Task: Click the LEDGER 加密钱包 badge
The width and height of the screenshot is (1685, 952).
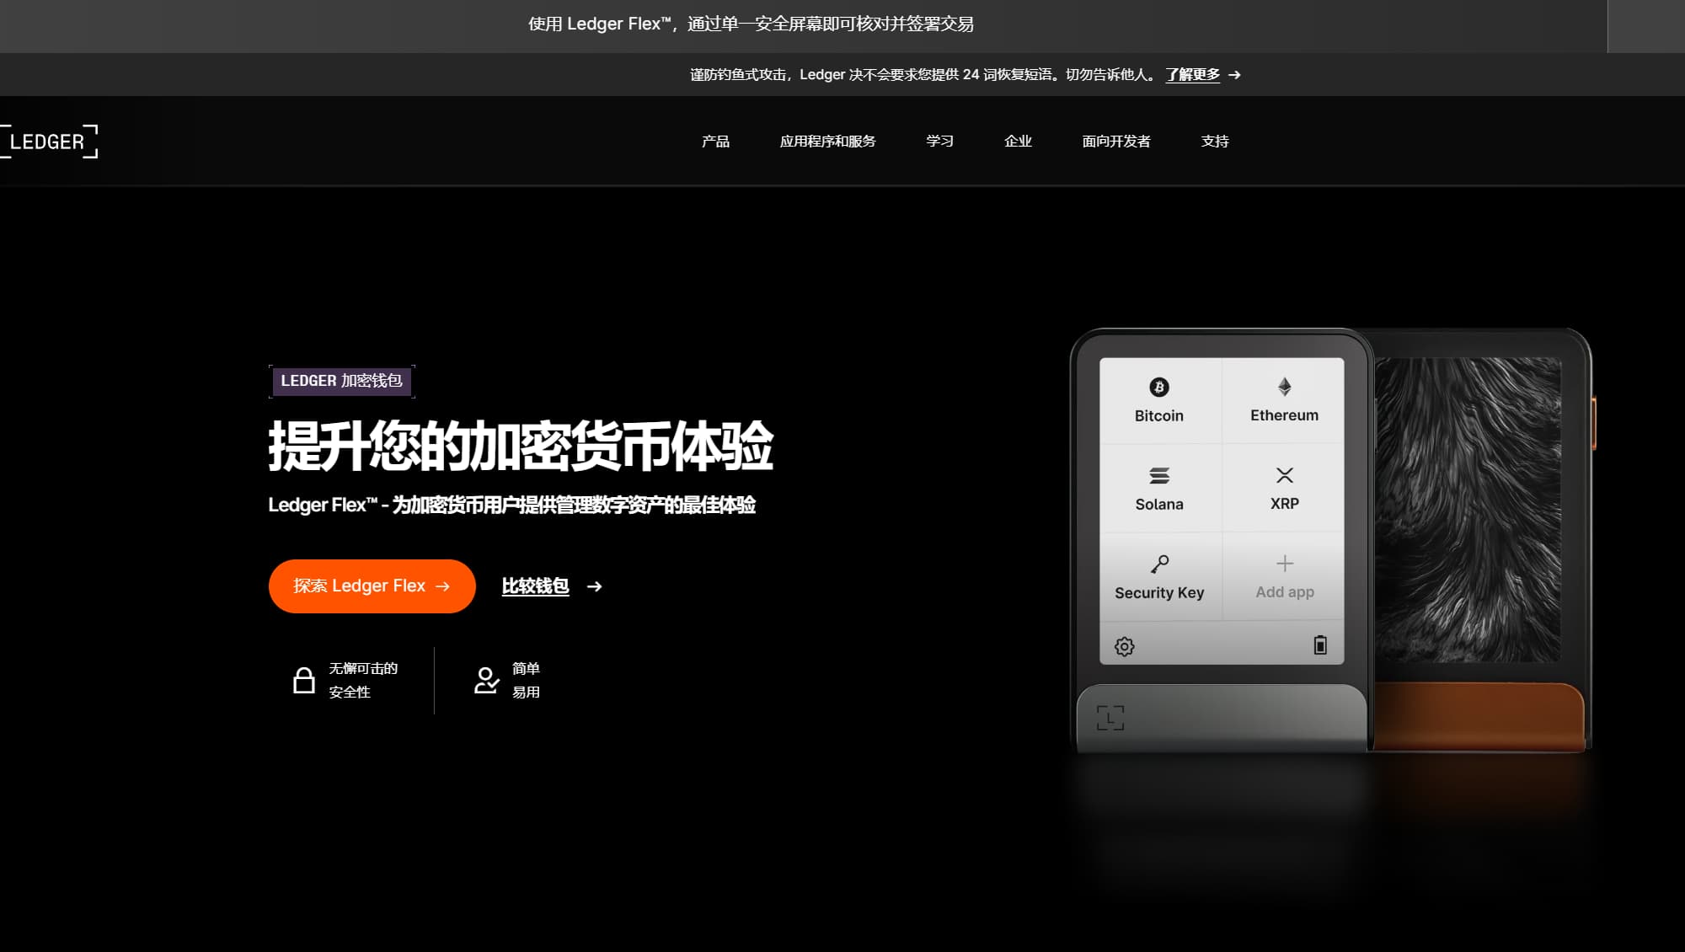Action: pos(341,381)
